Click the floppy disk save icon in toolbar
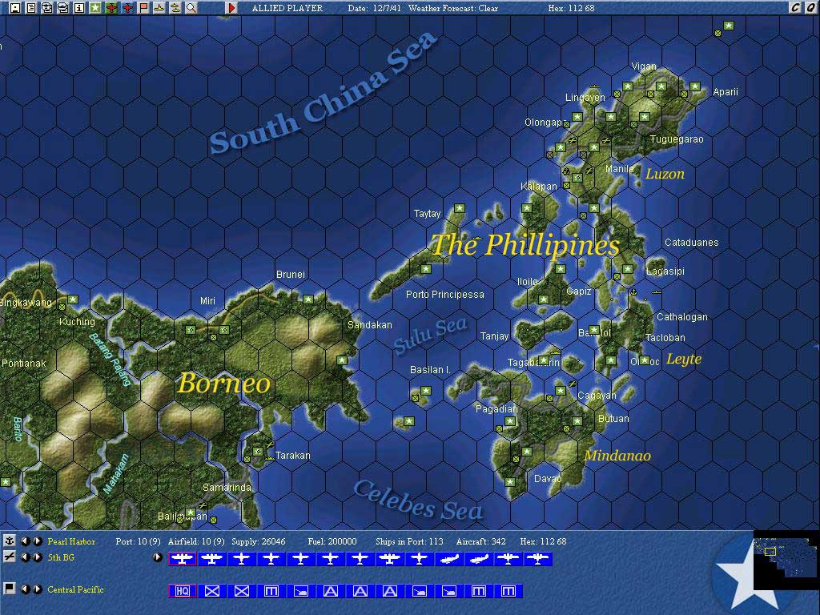The image size is (820, 615). 15,8
